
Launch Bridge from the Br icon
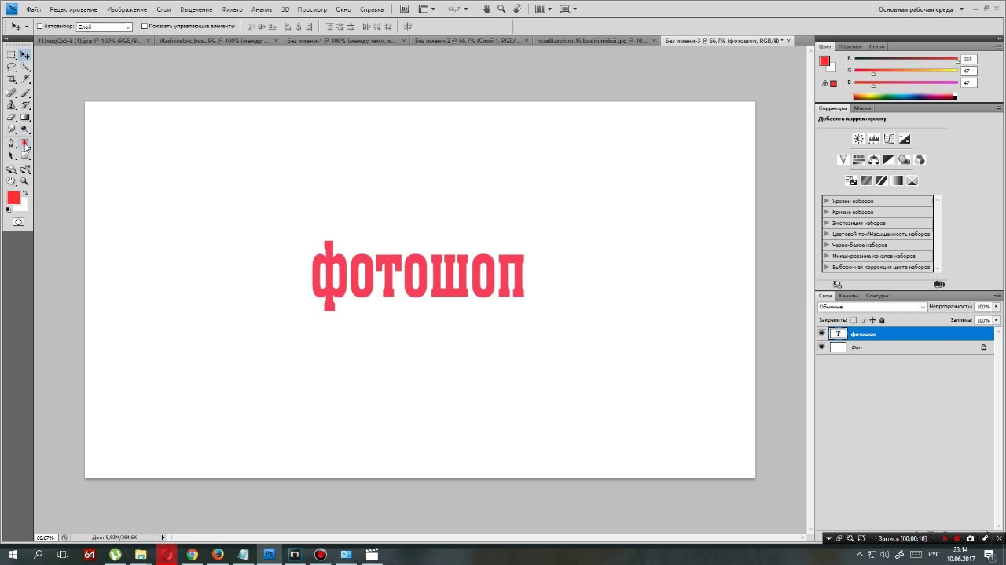point(404,9)
